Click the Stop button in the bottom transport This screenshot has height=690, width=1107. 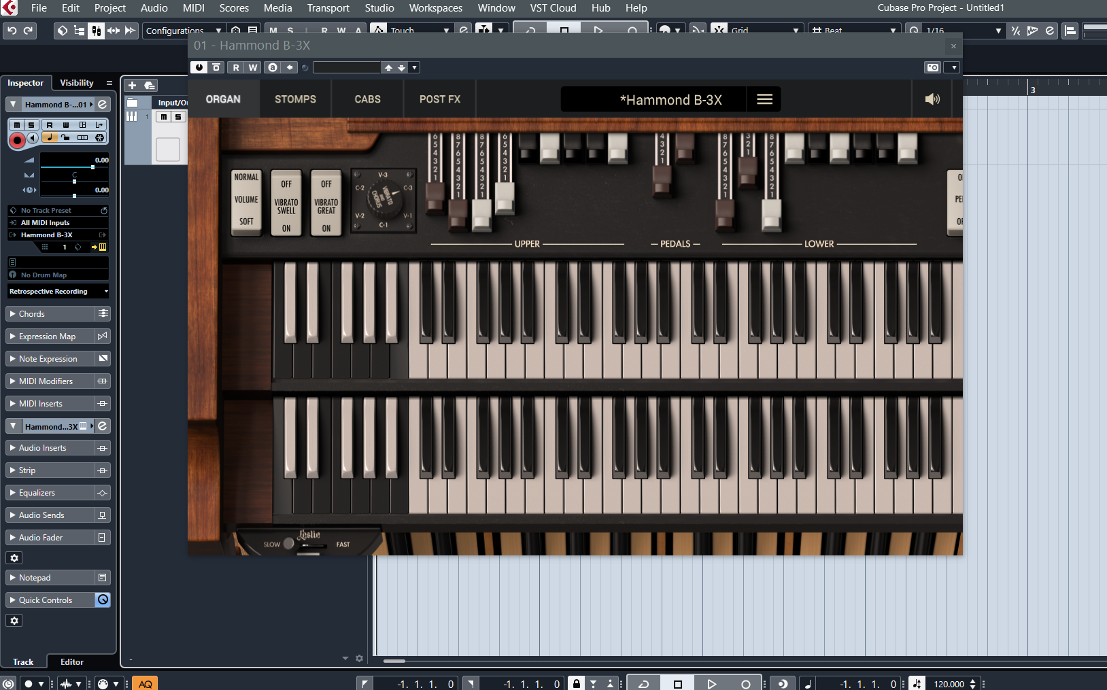tap(677, 684)
